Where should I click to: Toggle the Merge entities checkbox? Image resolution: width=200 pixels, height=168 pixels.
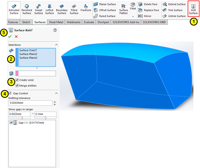coord(17,85)
